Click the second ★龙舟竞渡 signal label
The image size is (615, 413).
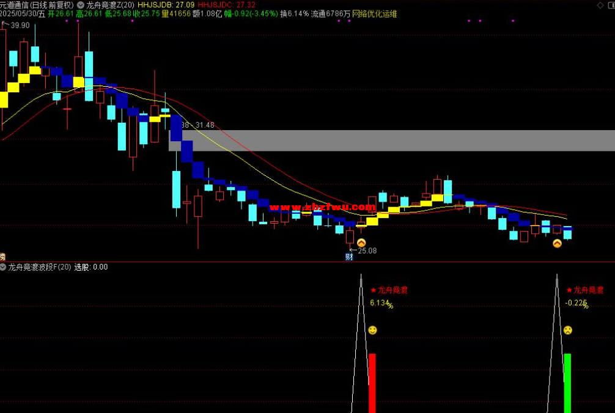(x=585, y=290)
